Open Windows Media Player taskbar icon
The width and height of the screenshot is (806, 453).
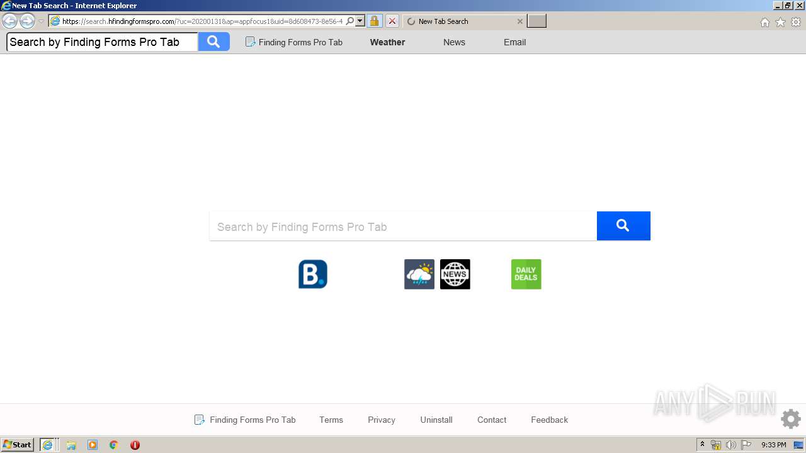click(x=93, y=445)
